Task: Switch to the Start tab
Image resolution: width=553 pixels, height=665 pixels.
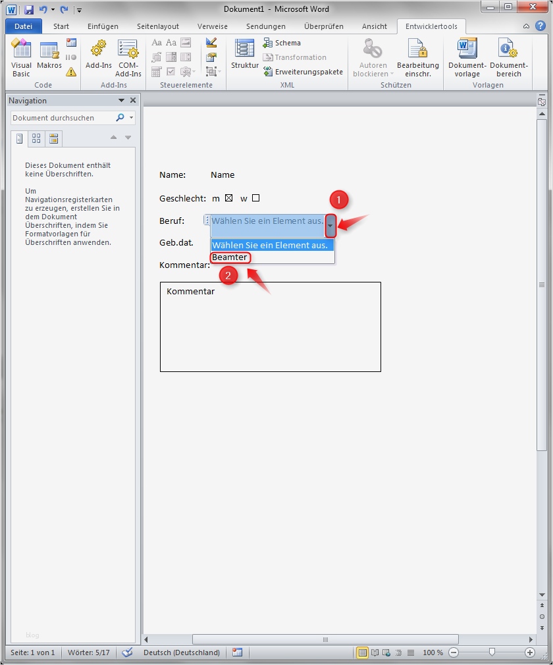Action: 61,26
